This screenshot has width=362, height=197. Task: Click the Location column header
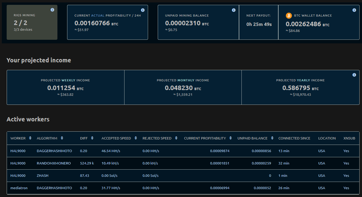click(327, 138)
